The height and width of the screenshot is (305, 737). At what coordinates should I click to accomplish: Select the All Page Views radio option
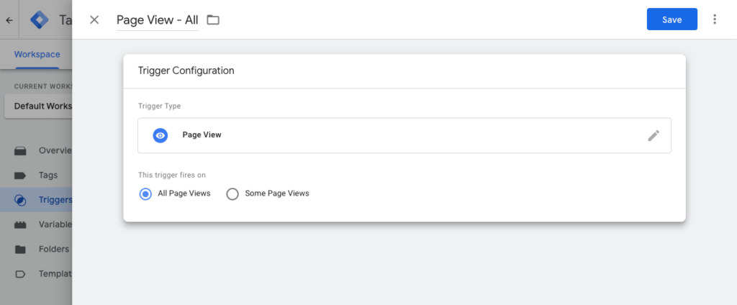[x=146, y=194]
